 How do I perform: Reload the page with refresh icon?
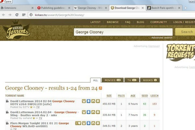point(17,15)
